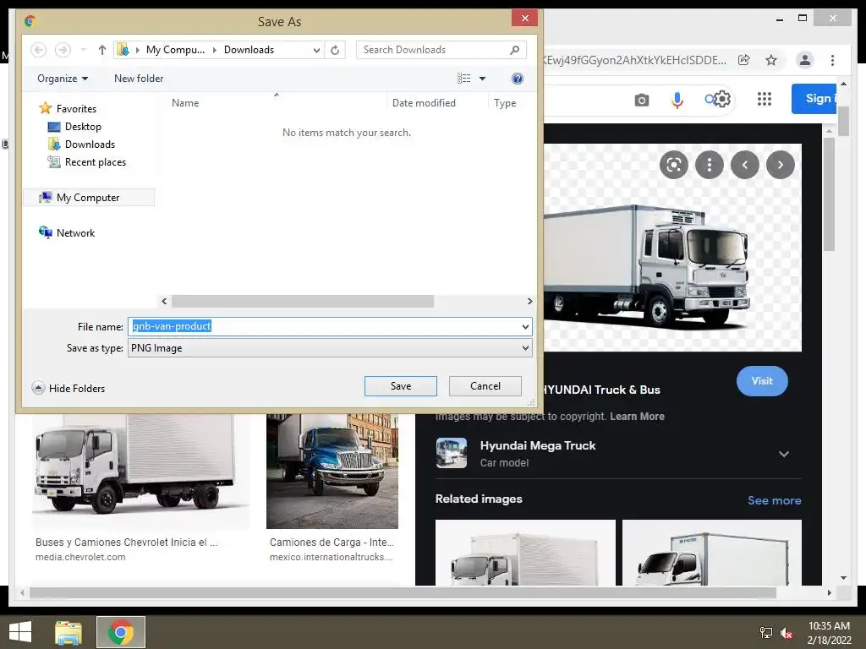Collapse folders with Hide Folders

pos(69,388)
